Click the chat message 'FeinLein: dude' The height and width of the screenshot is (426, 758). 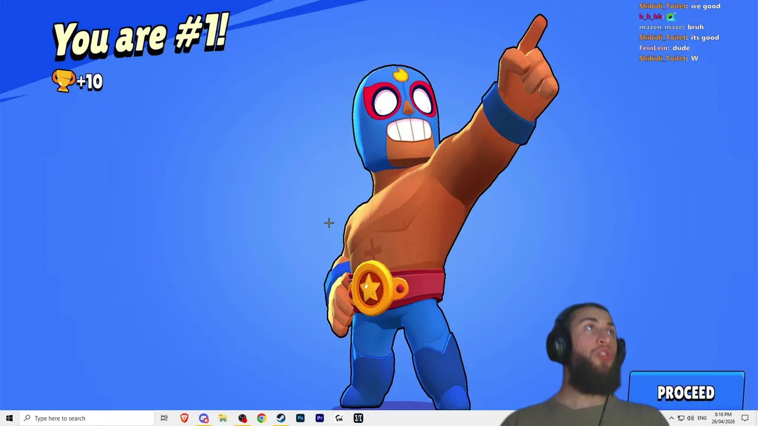click(664, 48)
